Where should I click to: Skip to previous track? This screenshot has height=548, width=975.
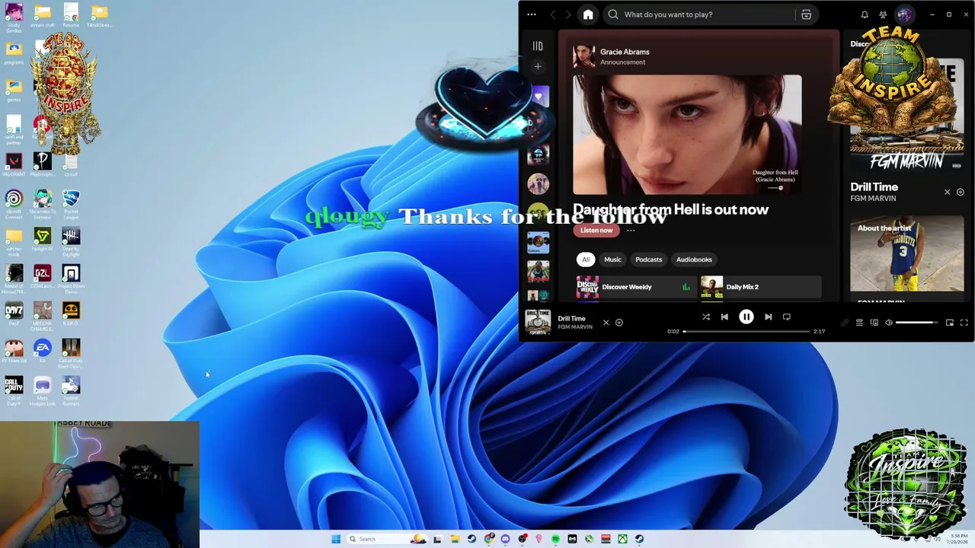click(x=724, y=317)
